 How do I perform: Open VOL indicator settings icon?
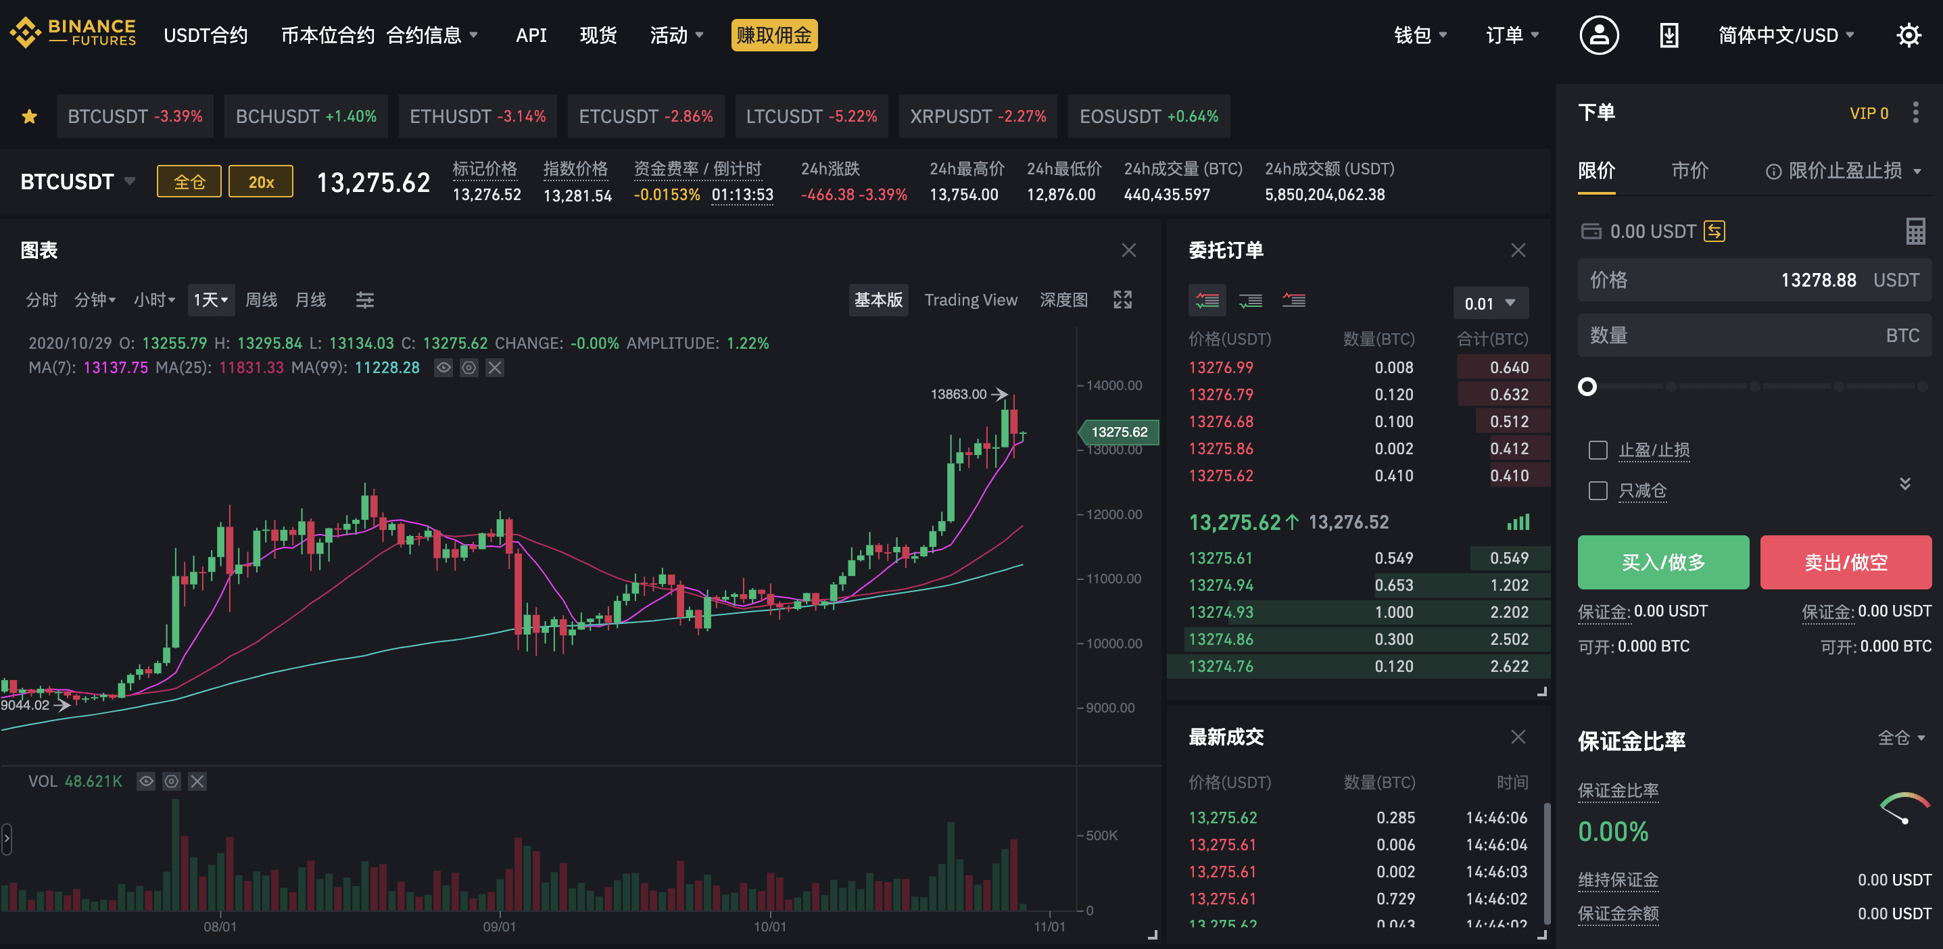pos(172,781)
